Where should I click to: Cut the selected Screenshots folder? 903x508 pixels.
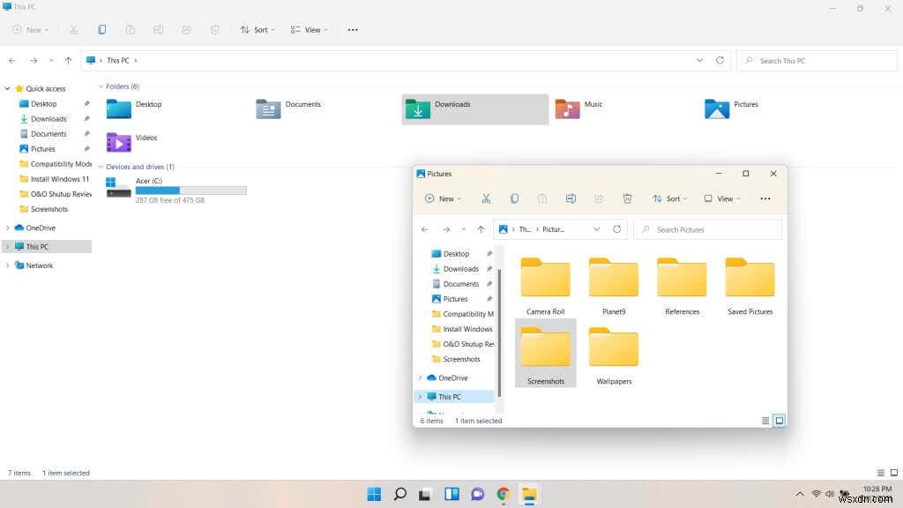tap(486, 198)
